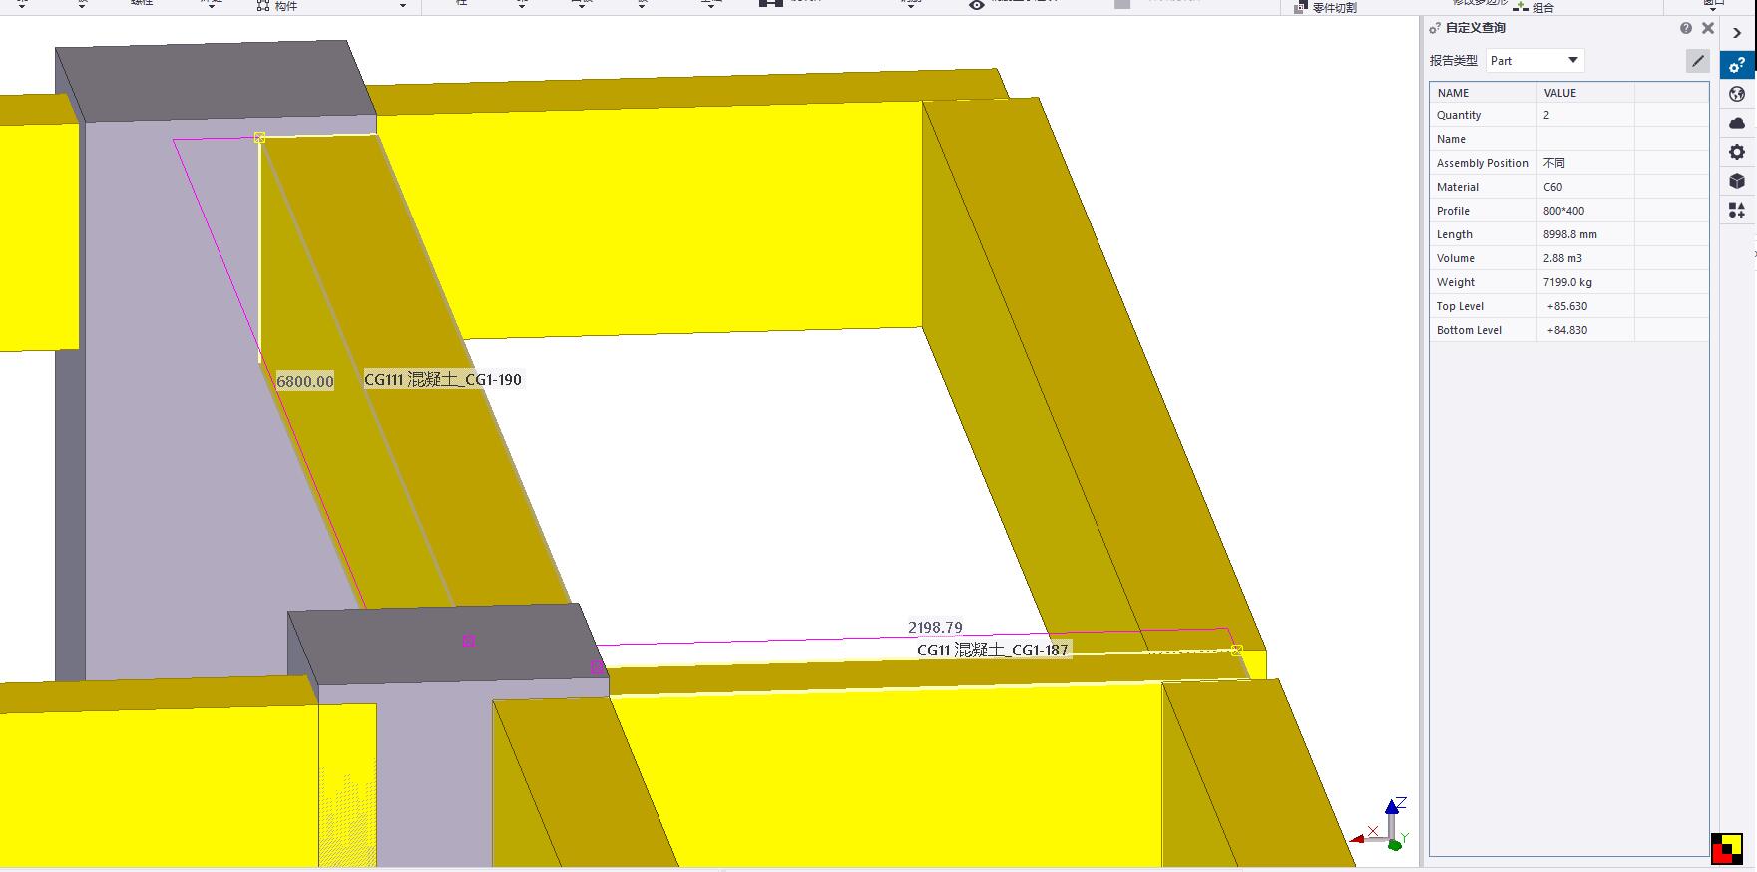Screen dimensions: 1757x872
Task: Click the yellow end handle of beam CG1-187
Action: pyautogui.click(x=1237, y=651)
